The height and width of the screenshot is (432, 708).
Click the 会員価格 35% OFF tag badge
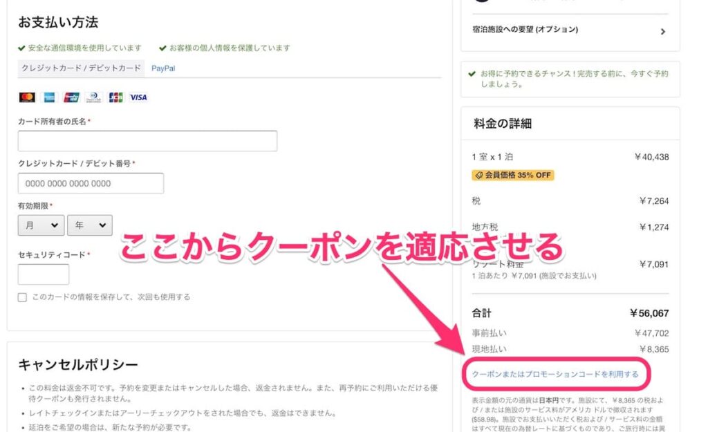coord(513,175)
